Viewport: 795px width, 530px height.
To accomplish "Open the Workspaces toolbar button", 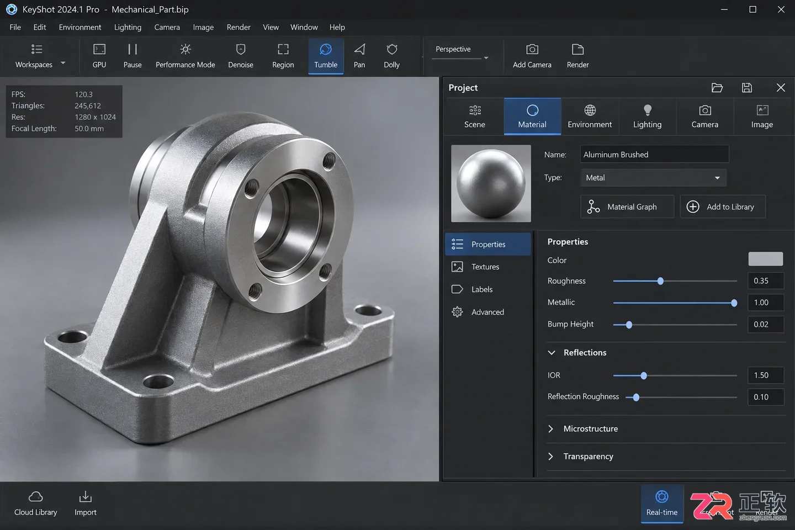I will click(34, 56).
